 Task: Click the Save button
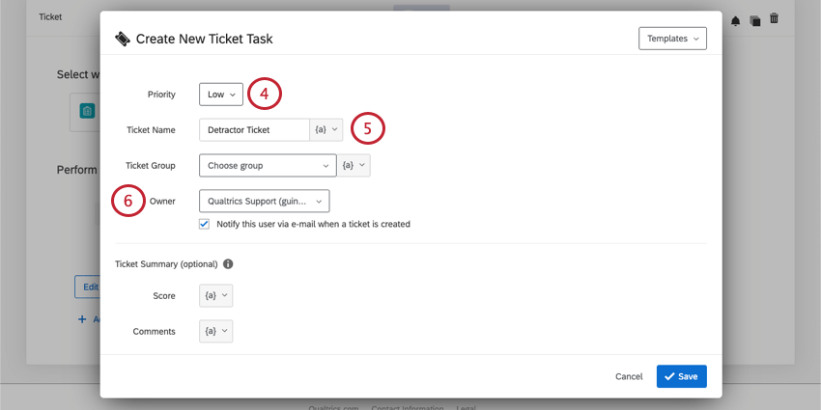(x=681, y=376)
